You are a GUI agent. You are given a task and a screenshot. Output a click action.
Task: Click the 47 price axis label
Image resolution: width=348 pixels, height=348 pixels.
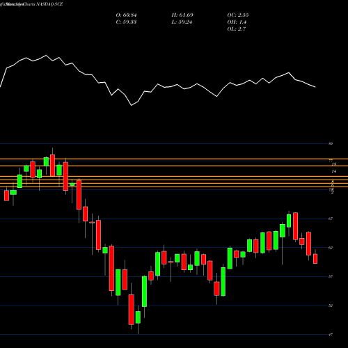[x=331, y=335]
